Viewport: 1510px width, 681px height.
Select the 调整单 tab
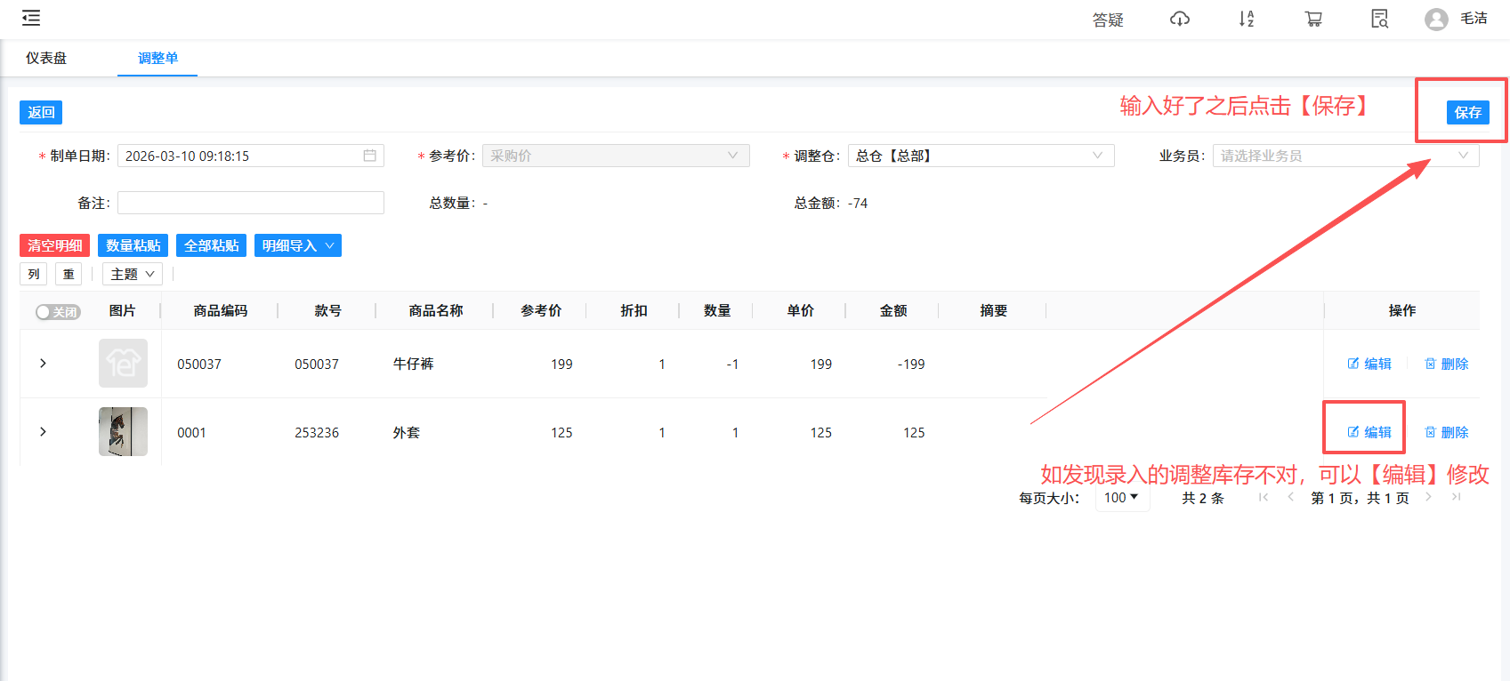click(157, 58)
